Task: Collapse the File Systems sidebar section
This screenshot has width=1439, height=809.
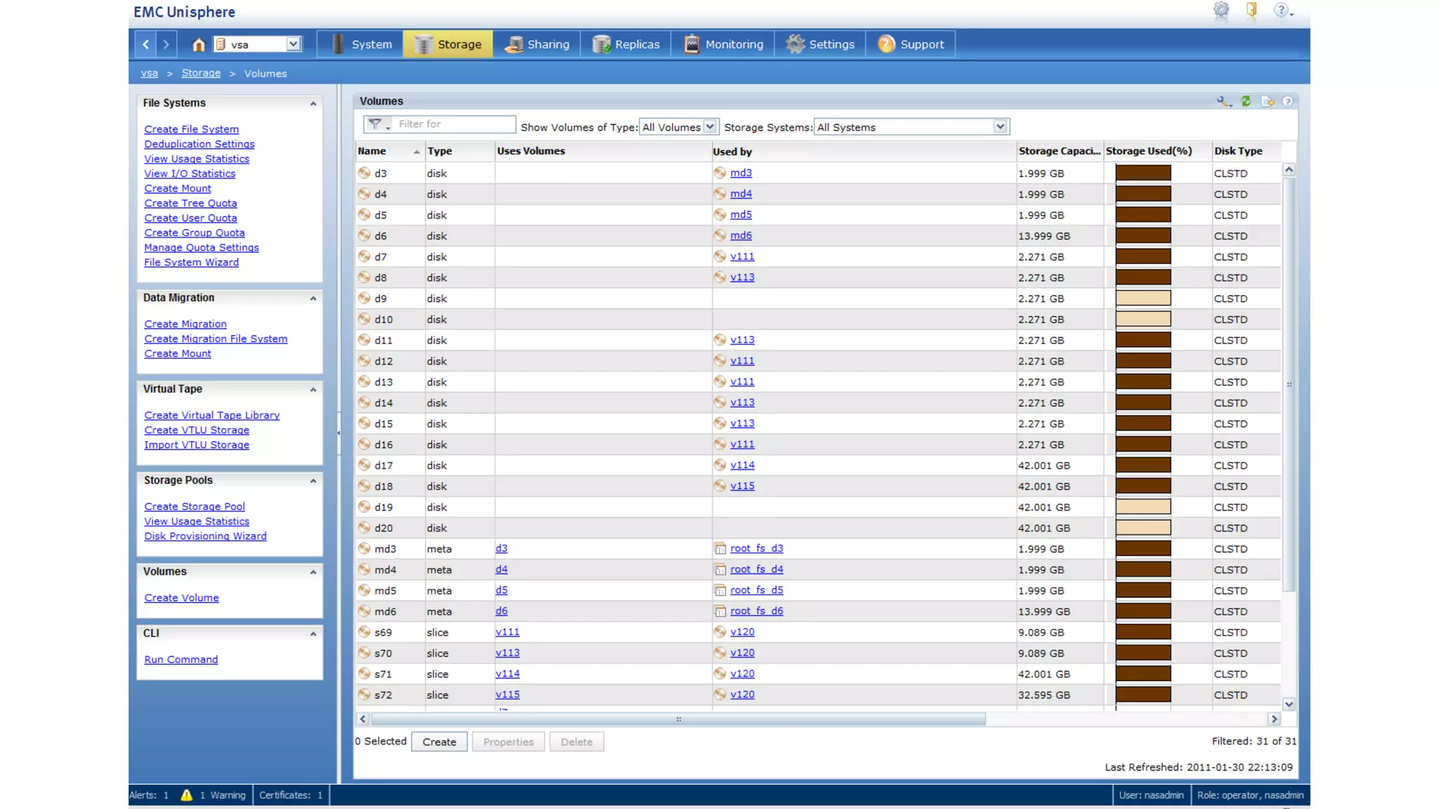Action: (313, 104)
